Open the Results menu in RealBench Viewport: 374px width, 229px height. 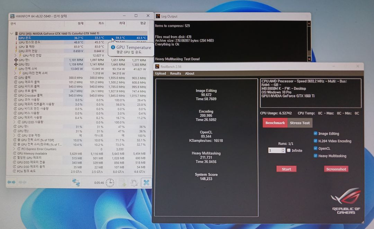pyautogui.click(x=176, y=73)
